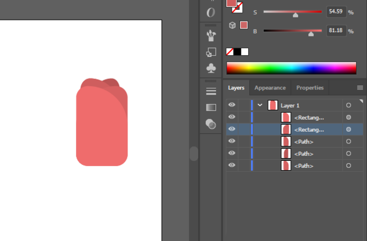Image resolution: width=367 pixels, height=241 pixels.
Task: Open the Gradient panel icon
Action: pyautogui.click(x=211, y=107)
